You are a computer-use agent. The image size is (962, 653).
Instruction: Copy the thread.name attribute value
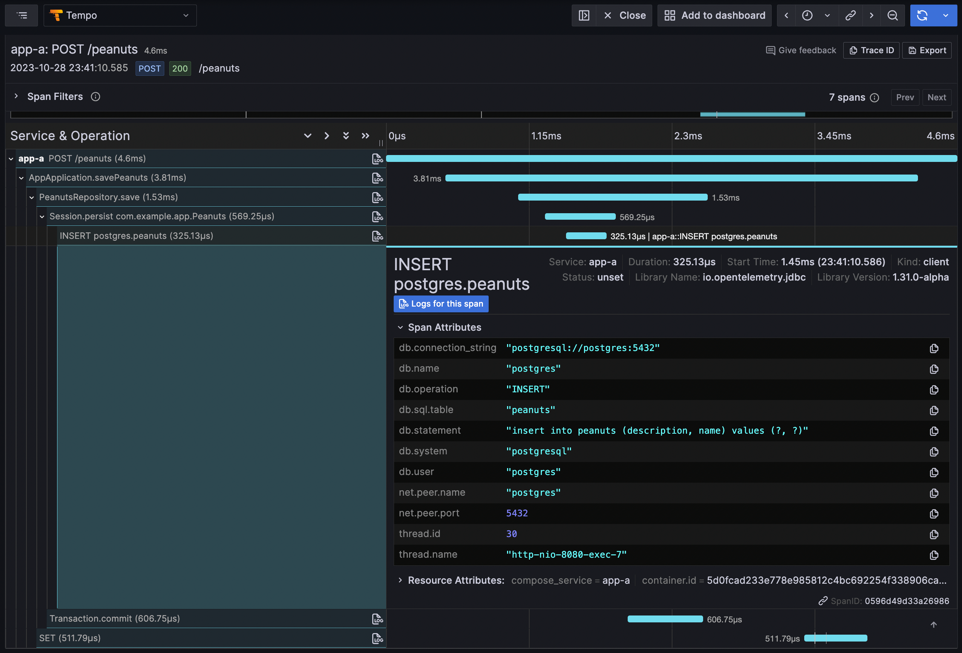click(934, 555)
